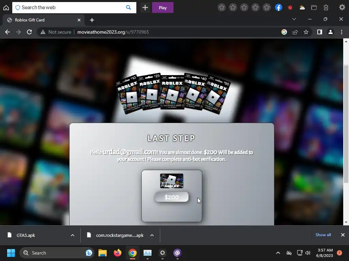The height and width of the screenshot is (261, 349).
Task: Show hidden system tray icons
Action: [x=278, y=253]
